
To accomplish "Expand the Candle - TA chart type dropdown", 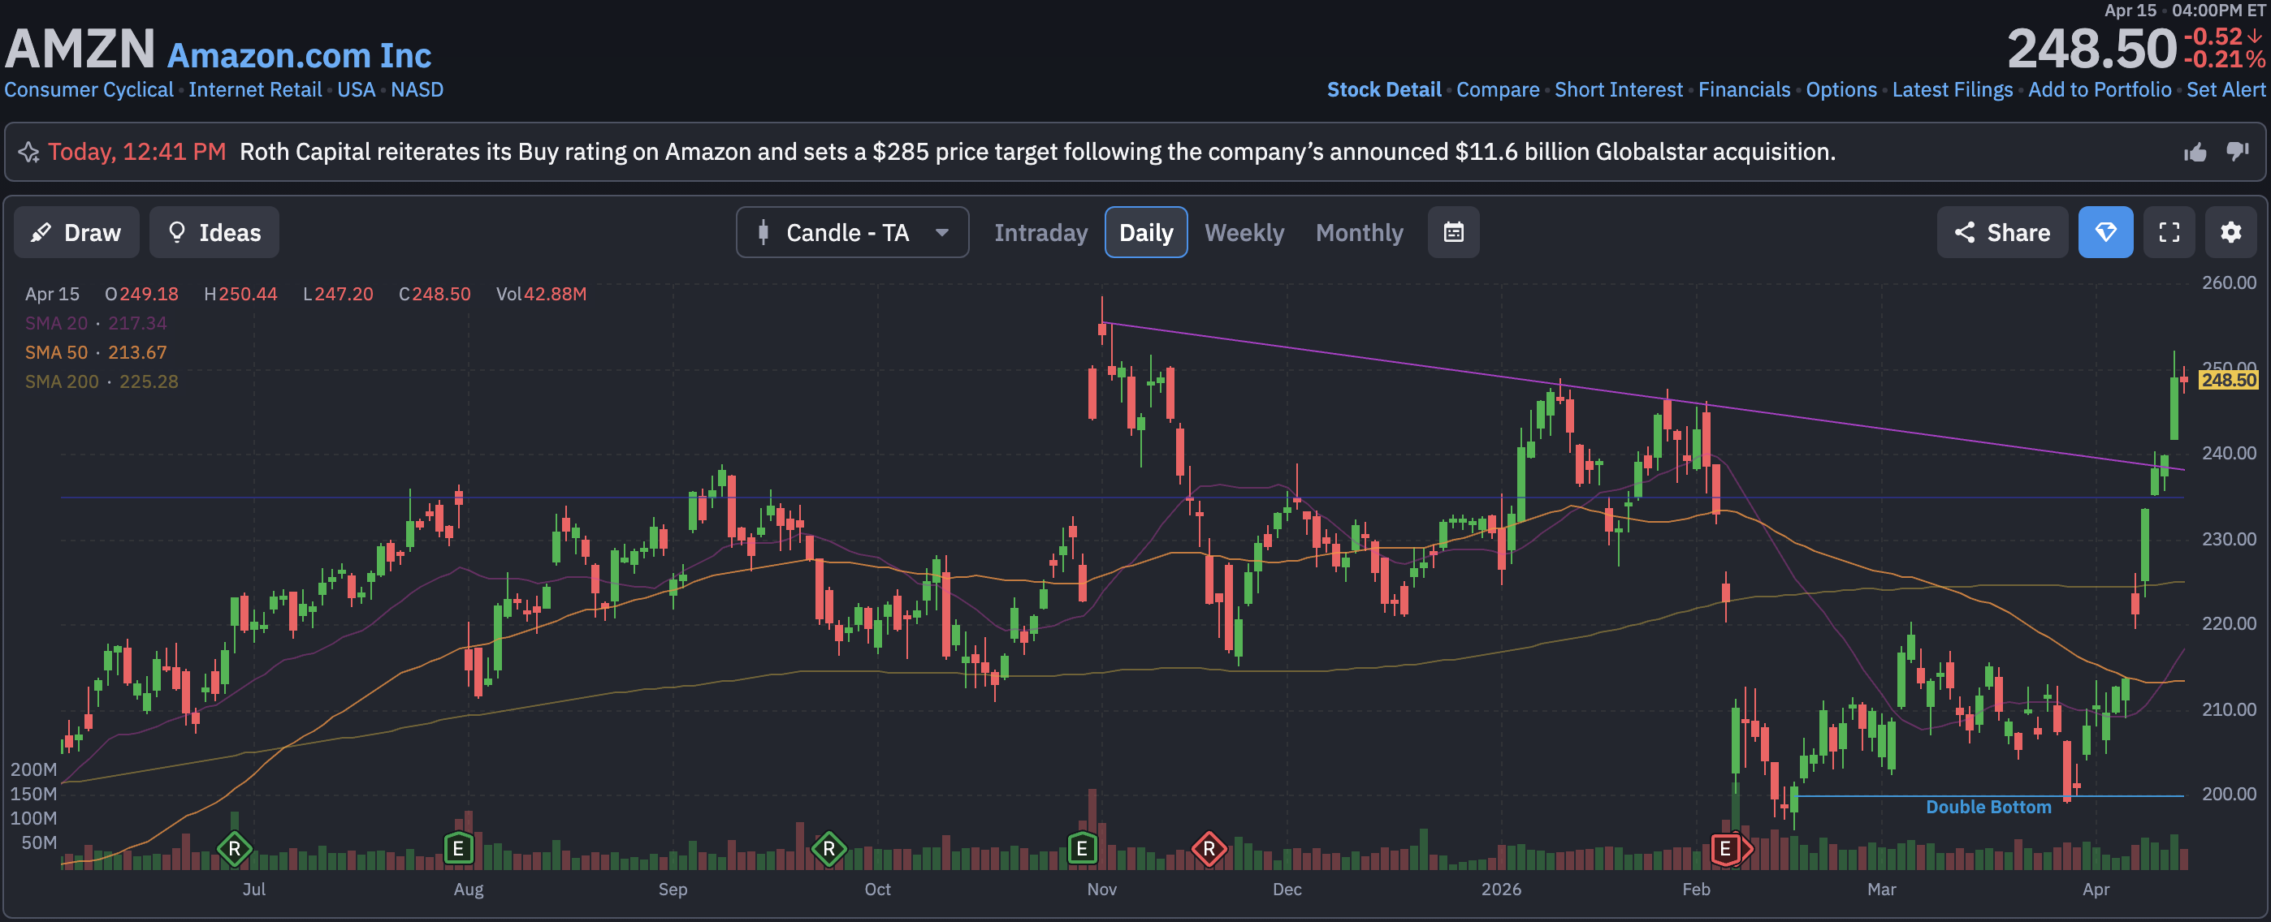I will pyautogui.click(x=851, y=232).
